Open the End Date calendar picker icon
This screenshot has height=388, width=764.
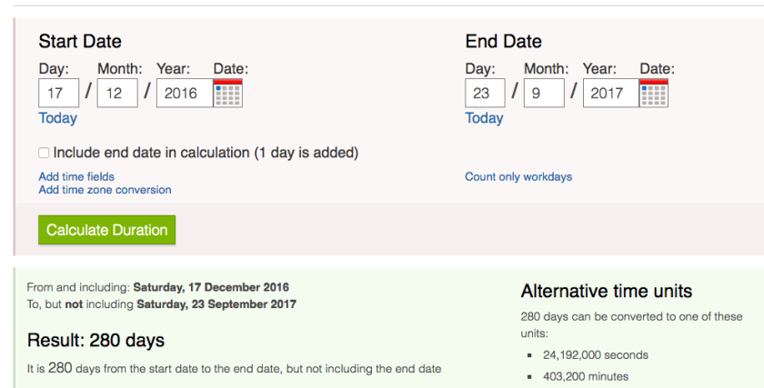(x=654, y=93)
